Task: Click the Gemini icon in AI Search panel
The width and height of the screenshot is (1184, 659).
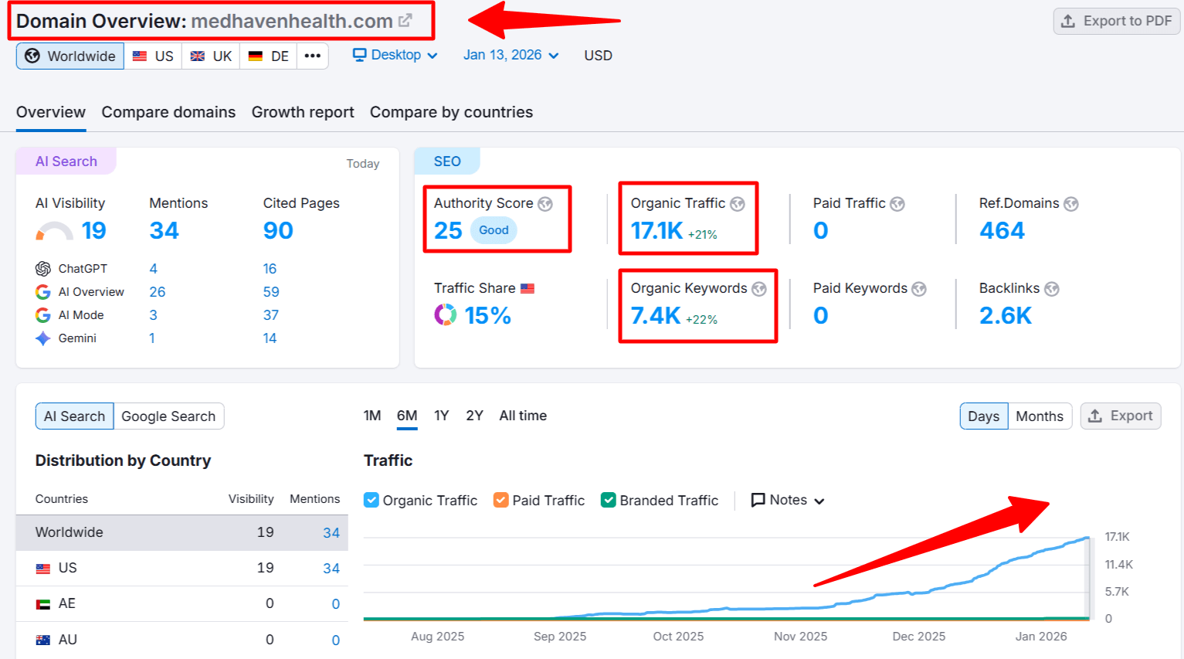Action: click(x=44, y=338)
